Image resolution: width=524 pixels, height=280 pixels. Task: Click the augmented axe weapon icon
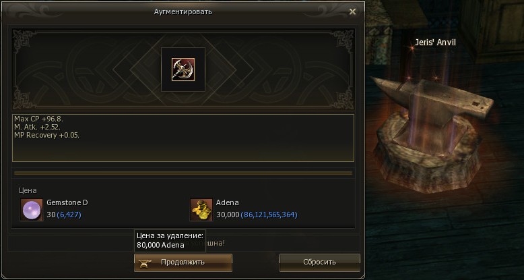click(x=183, y=69)
